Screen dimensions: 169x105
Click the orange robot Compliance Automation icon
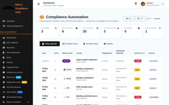click(42, 17)
